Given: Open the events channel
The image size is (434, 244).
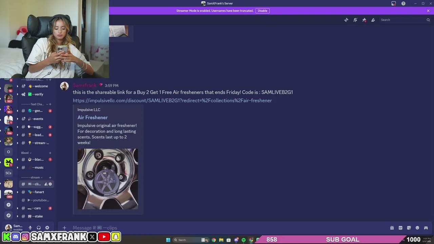Looking at the screenshot, I should point(37,119).
